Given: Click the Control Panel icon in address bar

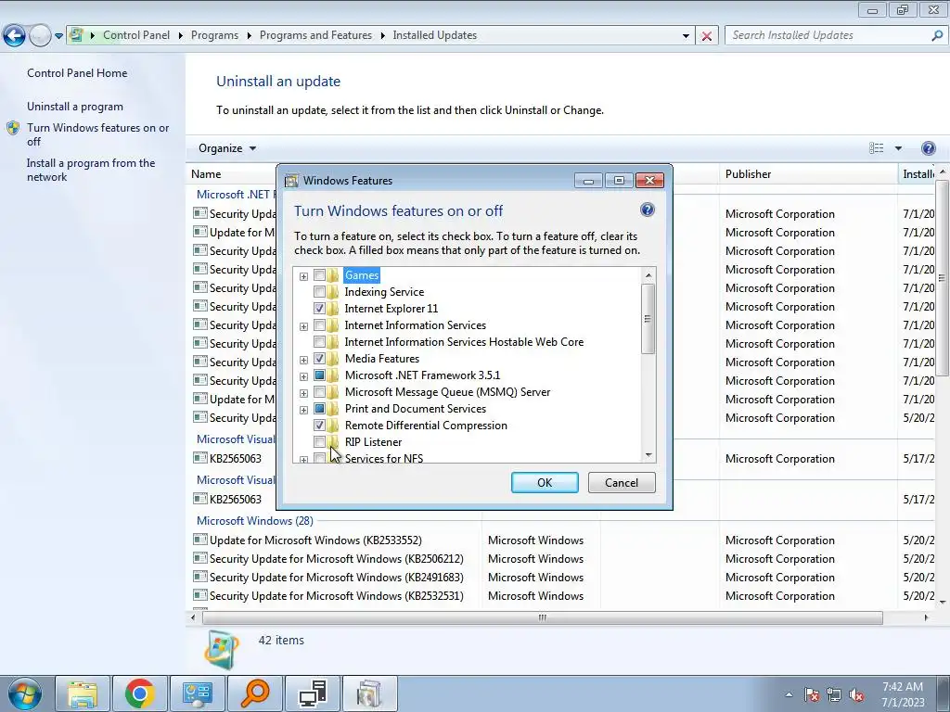Looking at the screenshot, I should [x=76, y=35].
